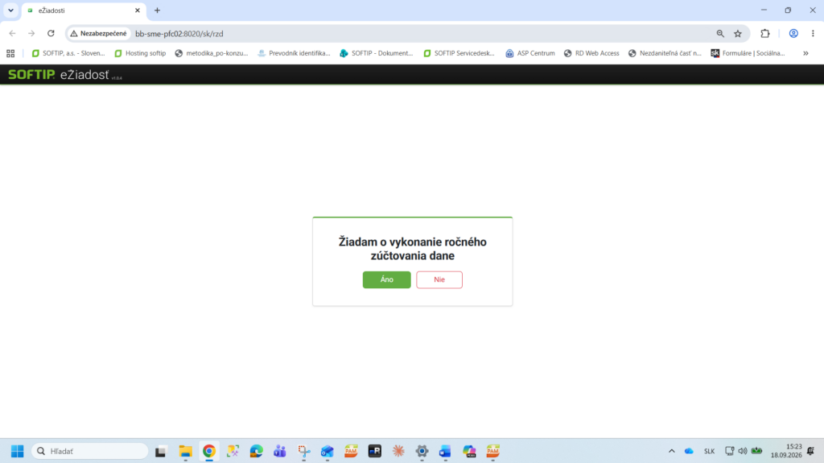Open the Windows Start menu
Viewport: 824px width, 463px height.
pyautogui.click(x=18, y=451)
